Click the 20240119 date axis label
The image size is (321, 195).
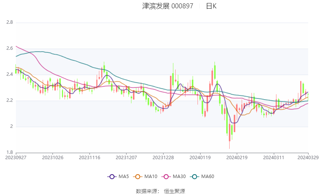[200, 158]
